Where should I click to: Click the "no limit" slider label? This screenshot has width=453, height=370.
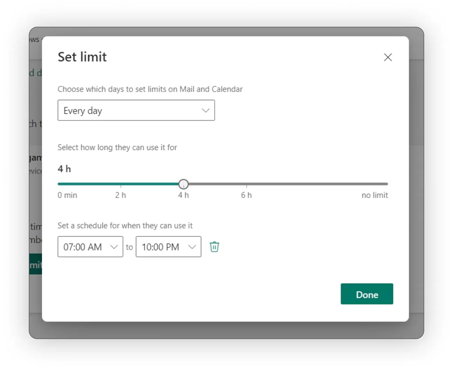374,195
